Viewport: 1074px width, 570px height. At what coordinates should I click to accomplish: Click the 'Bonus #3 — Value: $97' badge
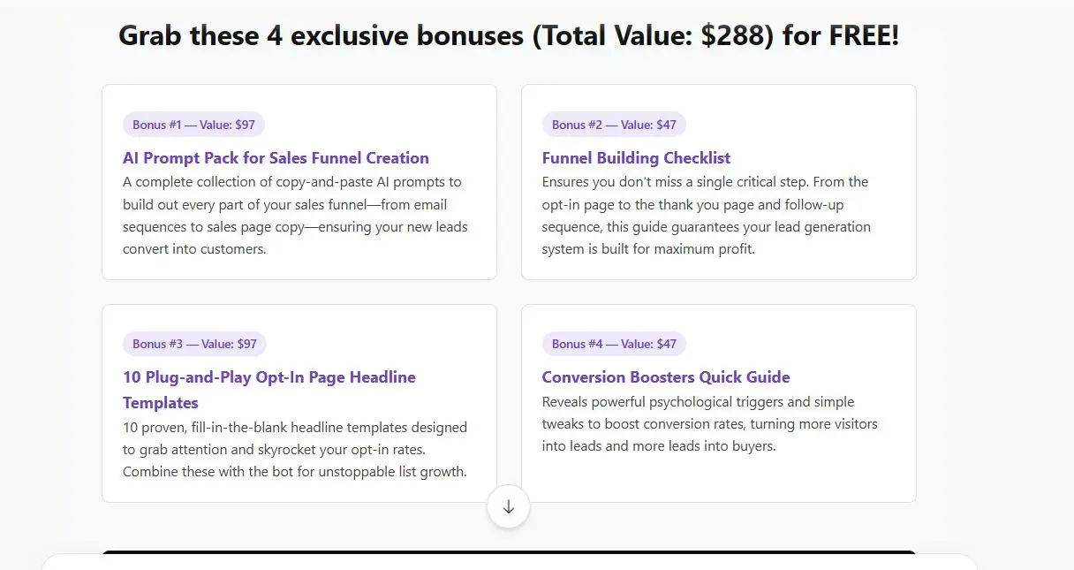point(194,344)
